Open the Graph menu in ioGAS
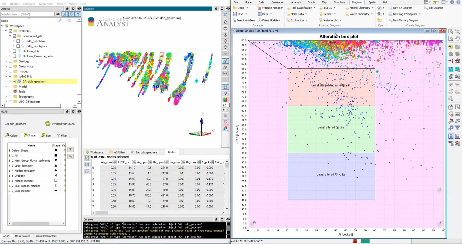Viewport: 462px width, 244px height. (311, 2)
